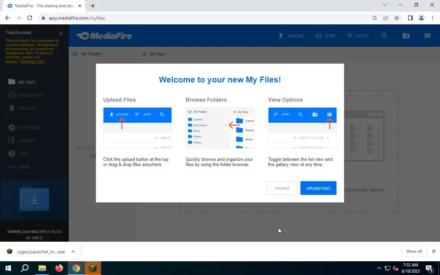Toggle the grid view icon
440x275 pixels.
[427, 36]
